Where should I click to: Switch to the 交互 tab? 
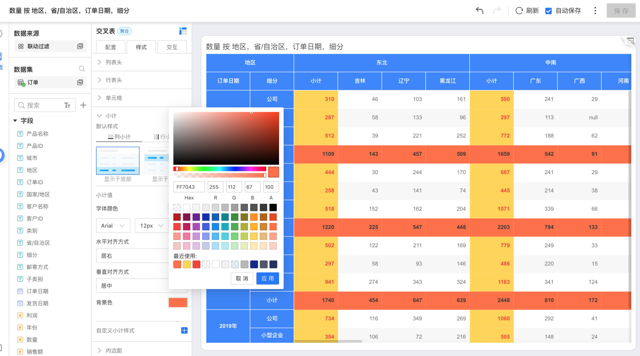pyautogui.click(x=172, y=47)
